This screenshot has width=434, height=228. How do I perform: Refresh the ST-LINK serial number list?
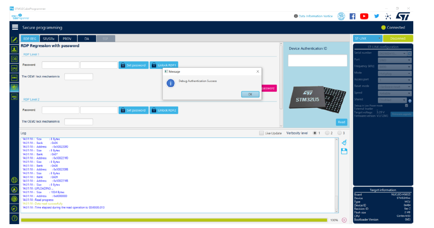point(409,53)
